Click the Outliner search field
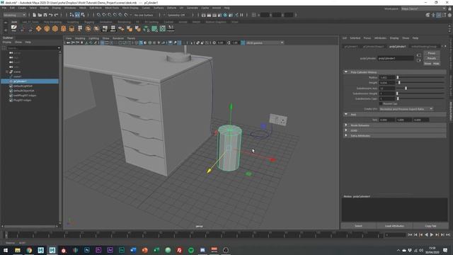Image resolution: width=453 pixels, height=255 pixels. pyautogui.click(x=33, y=48)
